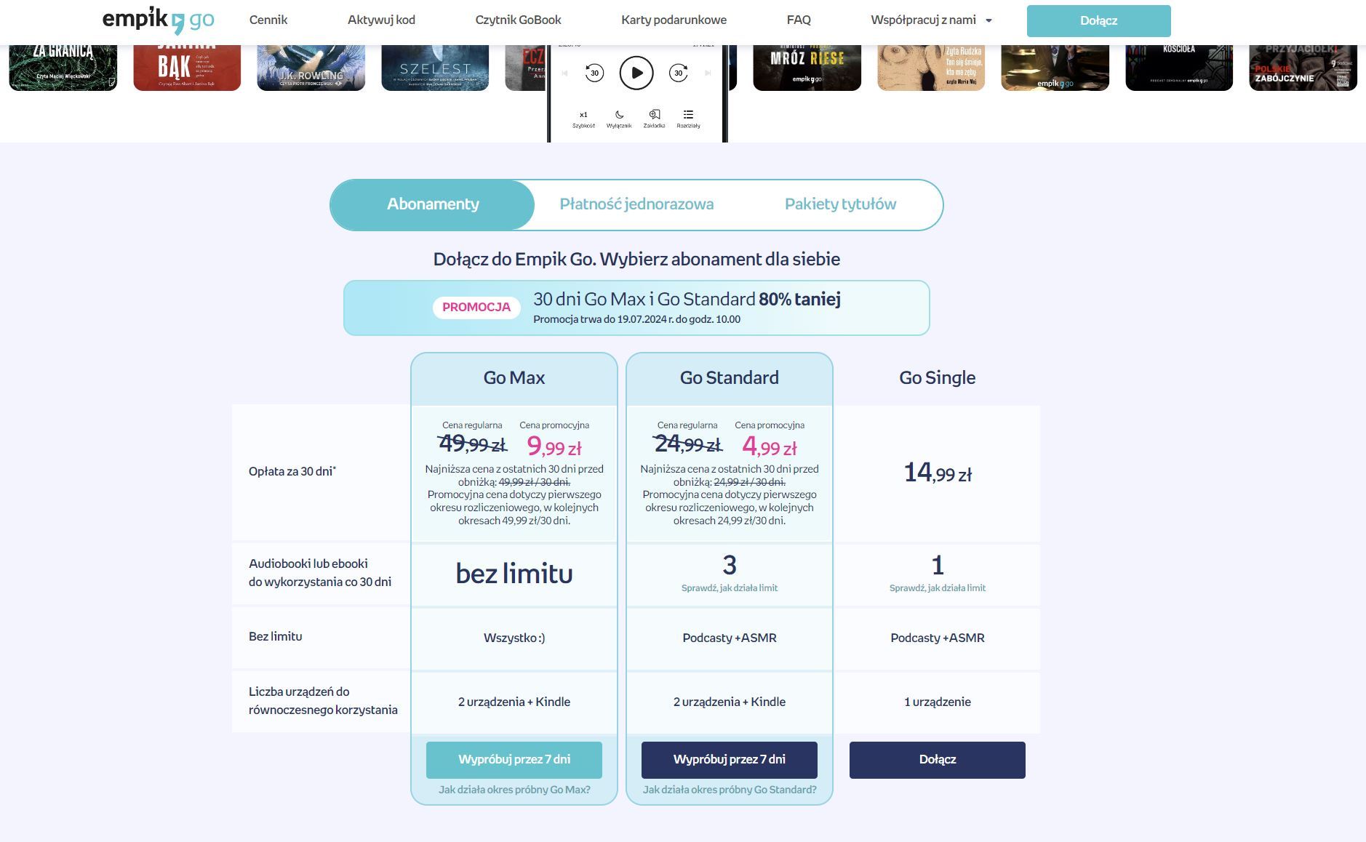Click the play button in phone mockup
1366x842 pixels.
pos(636,73)
